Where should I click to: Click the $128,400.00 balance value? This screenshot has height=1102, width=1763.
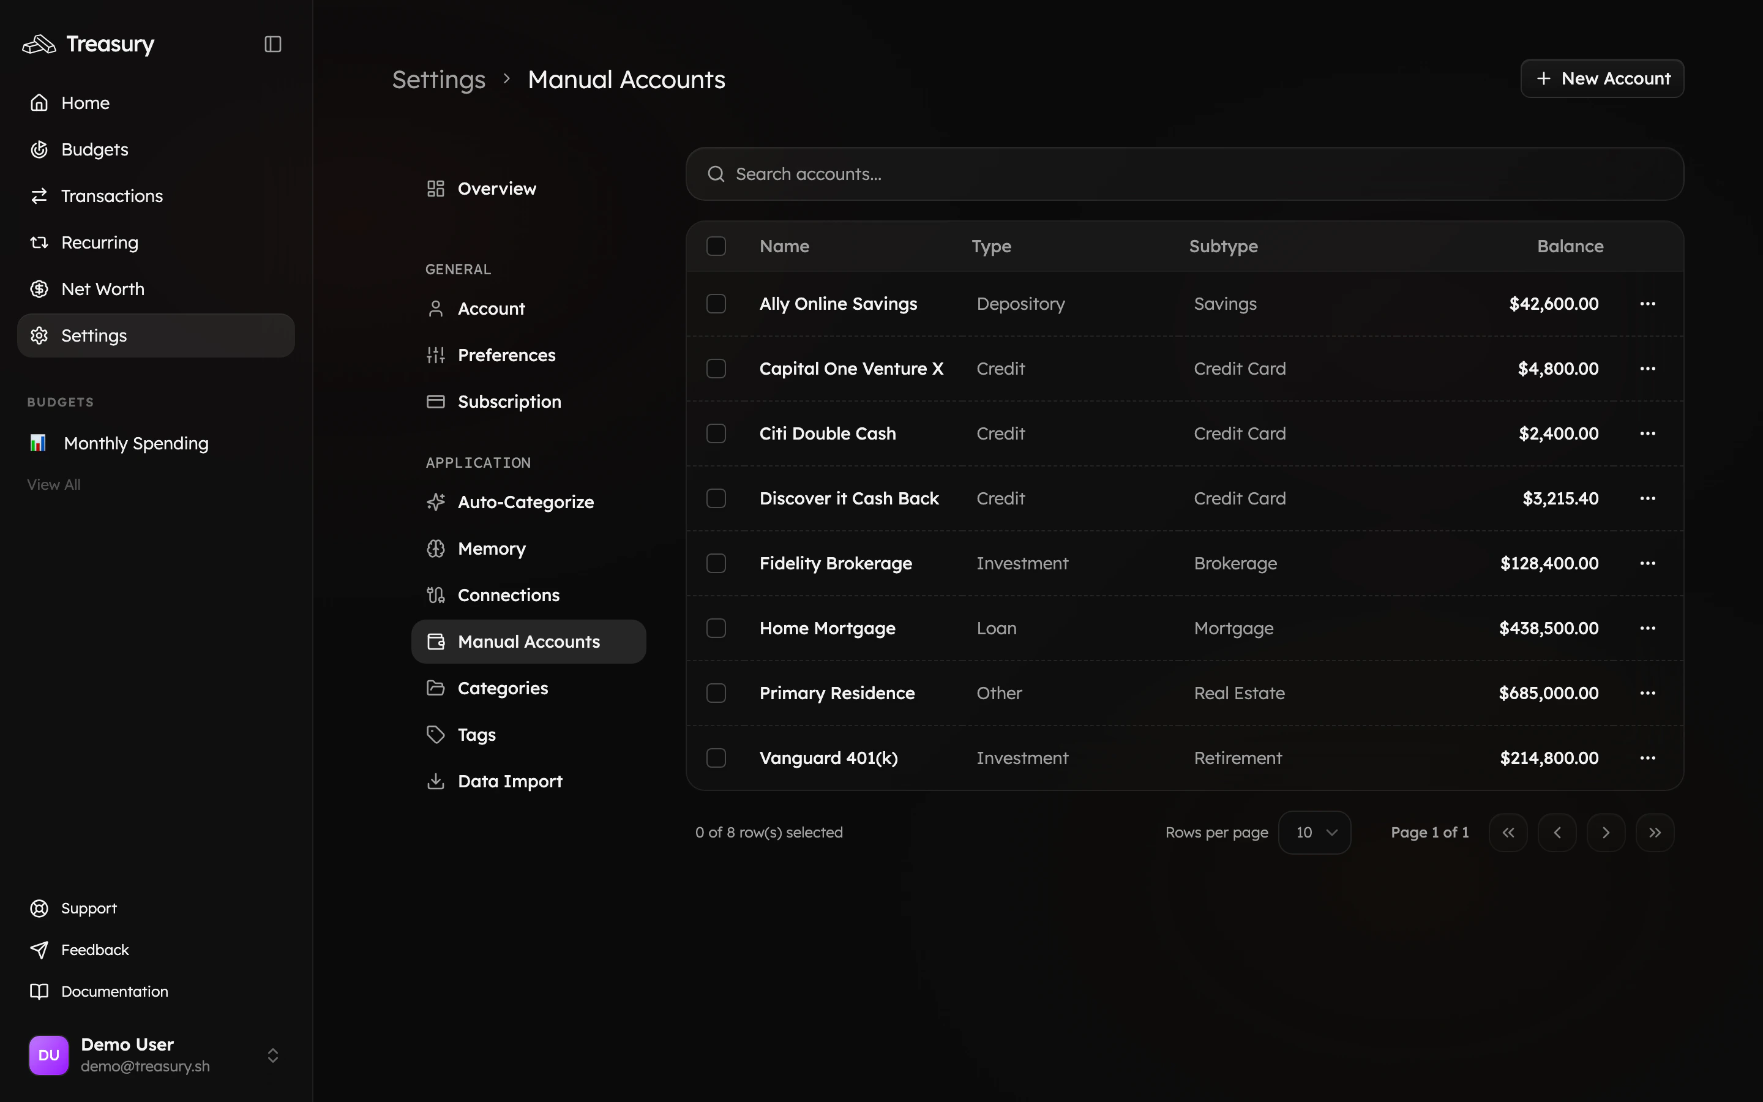tap(1549, 563)
